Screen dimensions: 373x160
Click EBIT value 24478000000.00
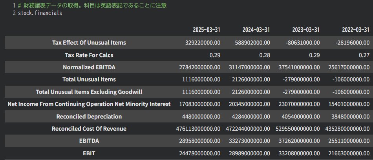(x=200, y=153)
